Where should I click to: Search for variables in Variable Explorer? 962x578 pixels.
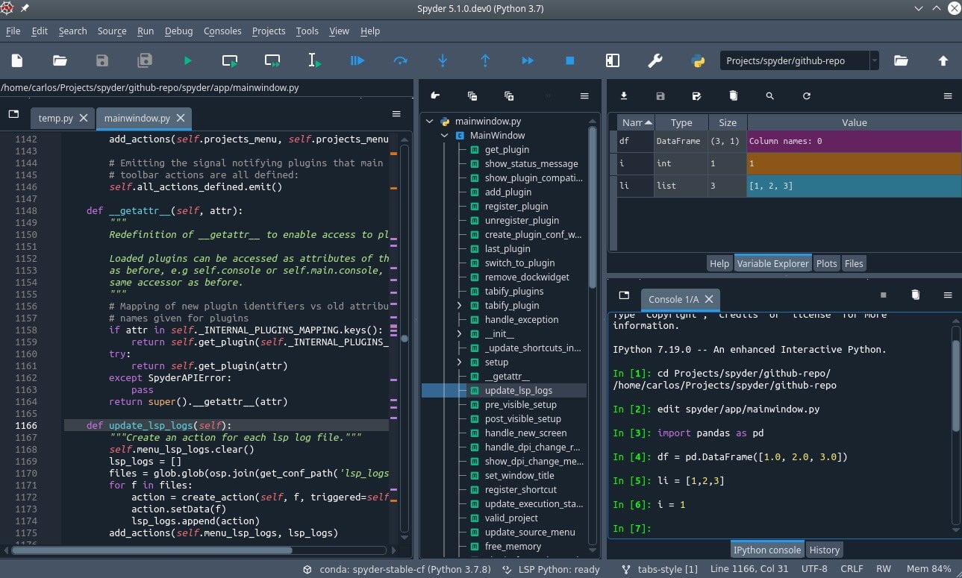pos(771,95)
